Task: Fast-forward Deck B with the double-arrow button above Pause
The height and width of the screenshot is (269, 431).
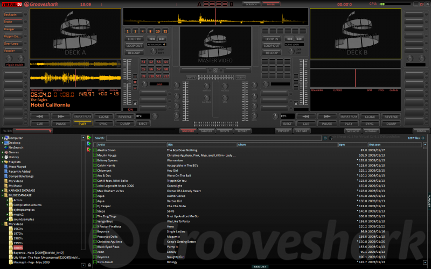Action: pos(327,116)
